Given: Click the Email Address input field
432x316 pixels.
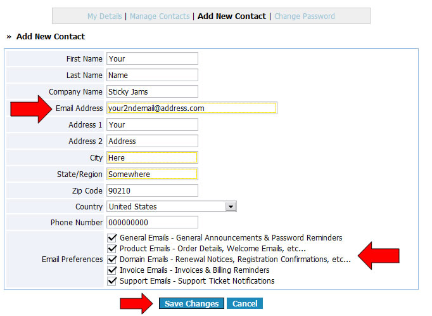Looking at the screenshot, I should [191, 109].
